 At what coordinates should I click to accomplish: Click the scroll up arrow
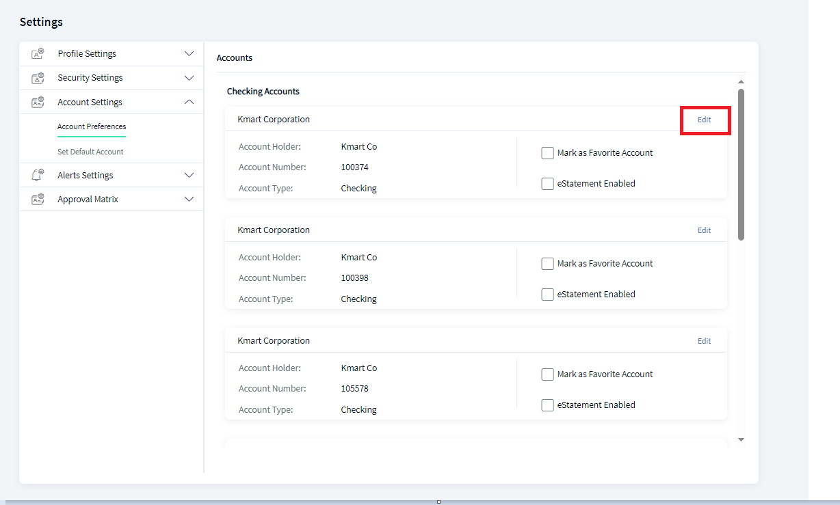pos(741,82)
